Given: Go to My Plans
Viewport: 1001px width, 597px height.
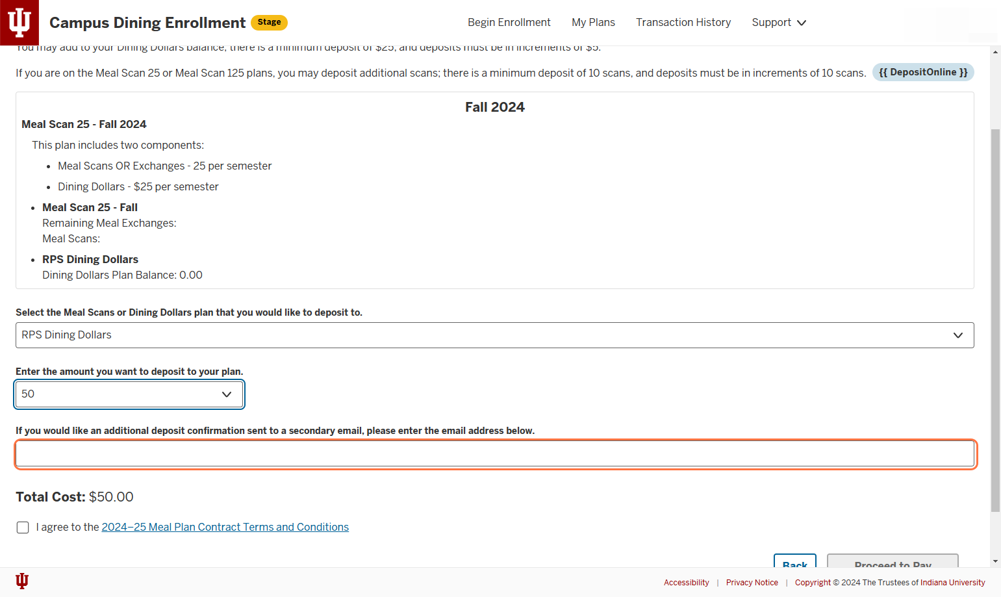Looking at the screenshot, I should [593, 23].
